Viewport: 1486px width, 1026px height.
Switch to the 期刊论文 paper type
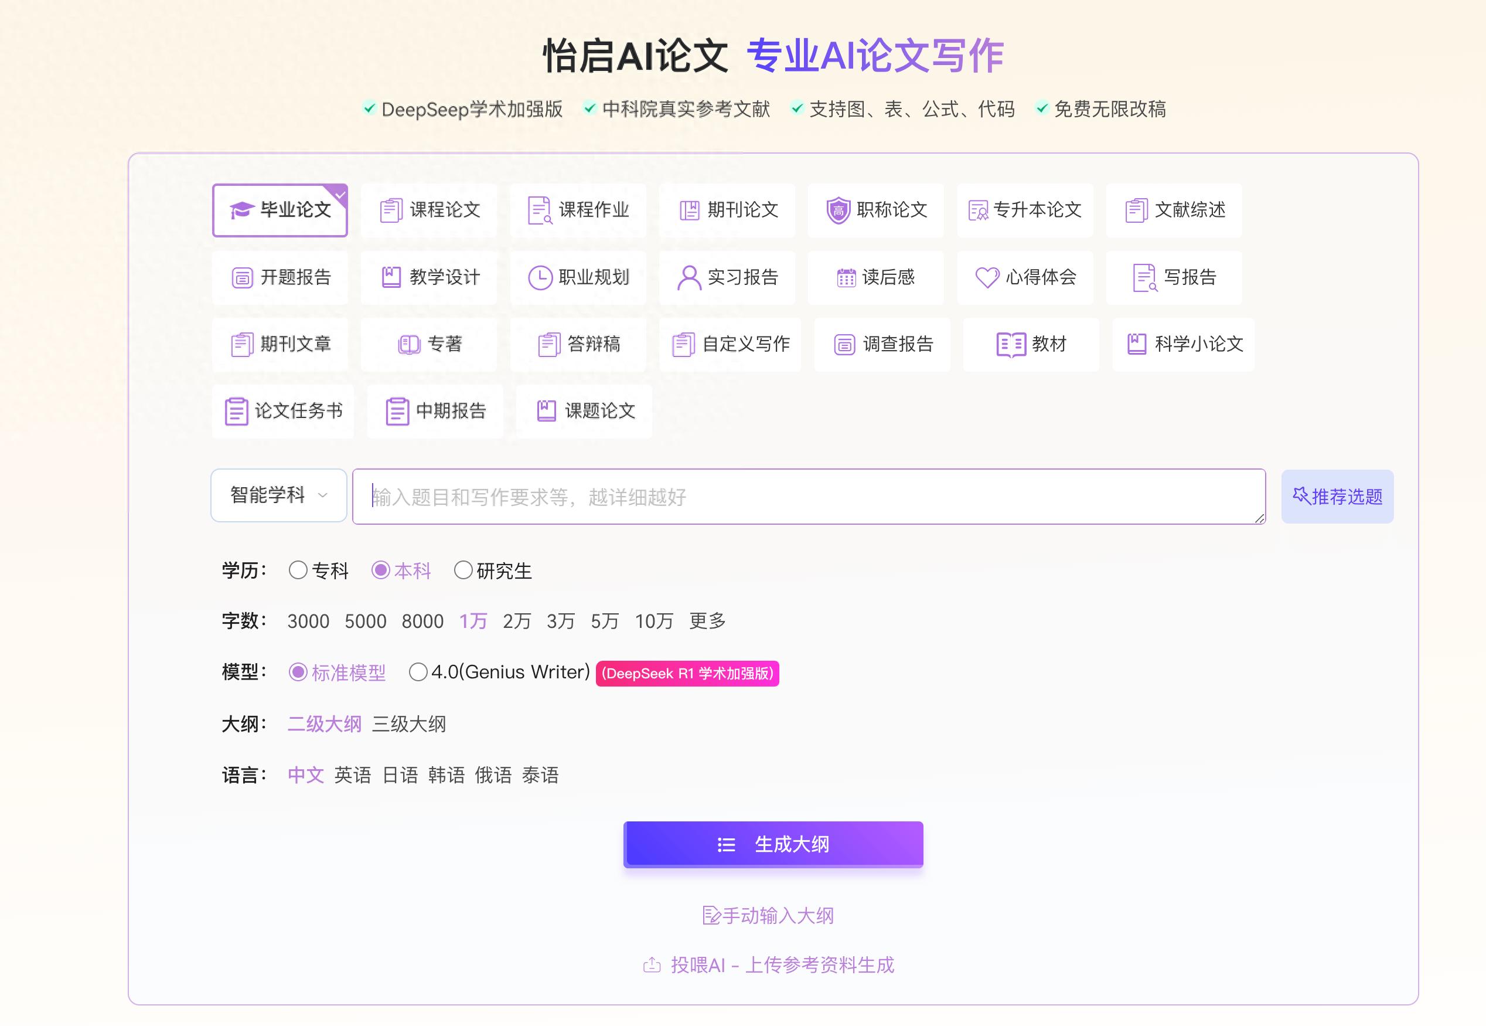[x=728, y=210]
